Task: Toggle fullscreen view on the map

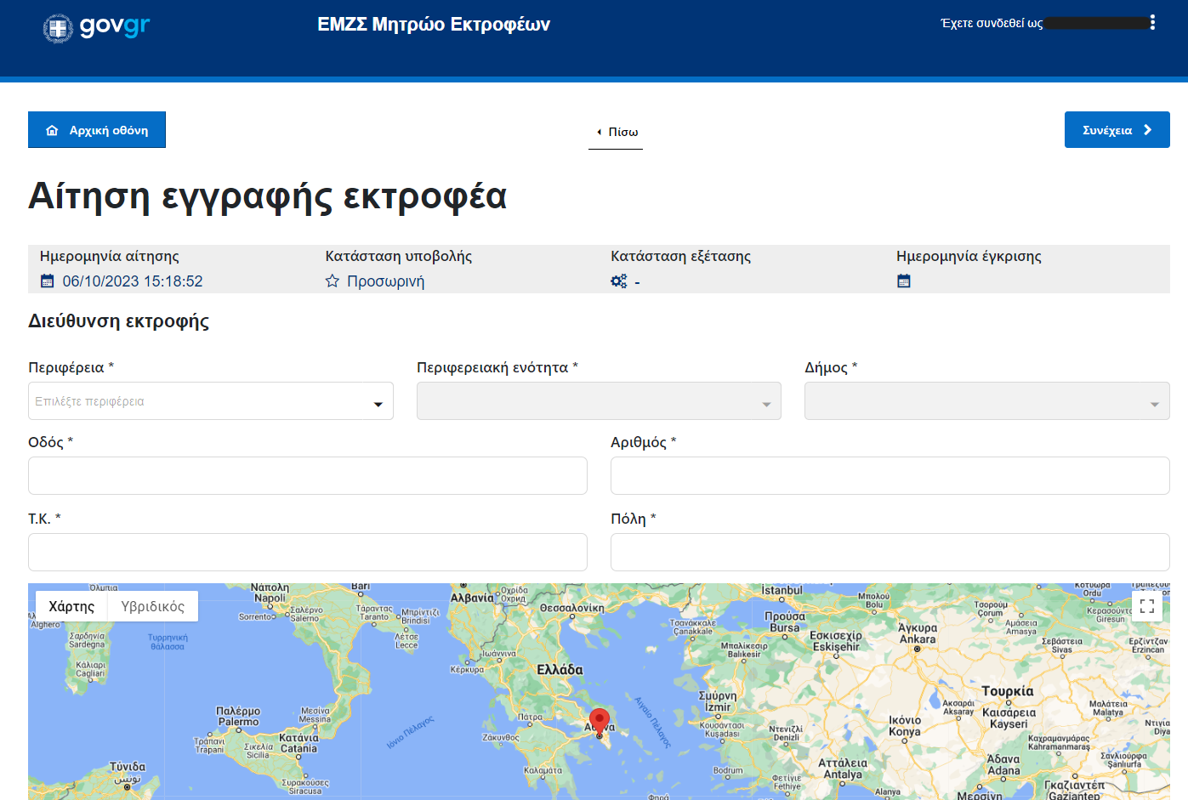Action: click(1146, 606)
